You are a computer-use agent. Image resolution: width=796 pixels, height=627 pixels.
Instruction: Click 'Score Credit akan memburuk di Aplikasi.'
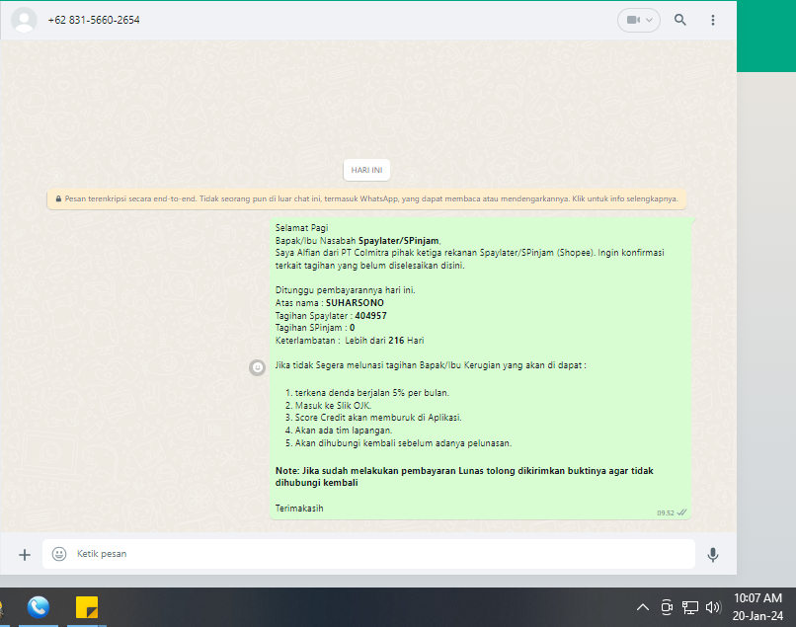pos(378,418)
